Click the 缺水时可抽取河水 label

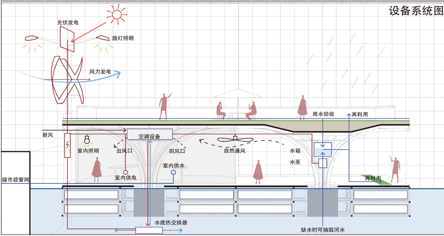click(x=323, y=230)
